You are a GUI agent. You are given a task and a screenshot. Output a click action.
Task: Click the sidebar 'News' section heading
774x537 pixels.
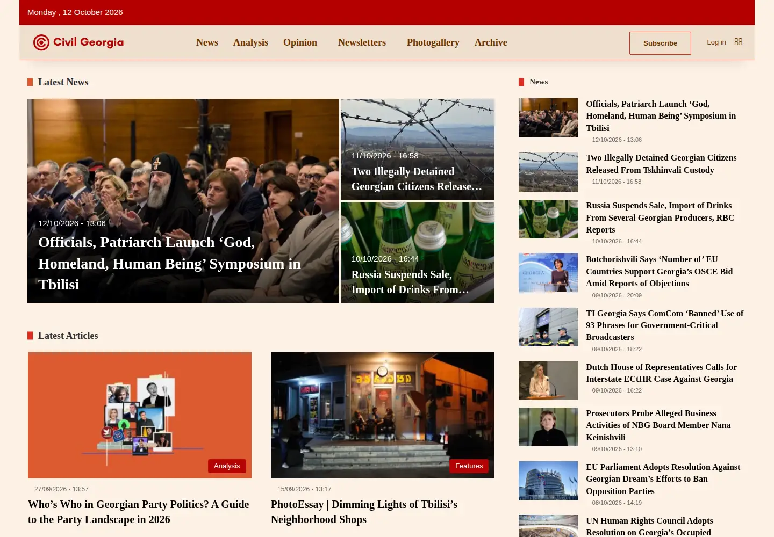pos(539,82)
